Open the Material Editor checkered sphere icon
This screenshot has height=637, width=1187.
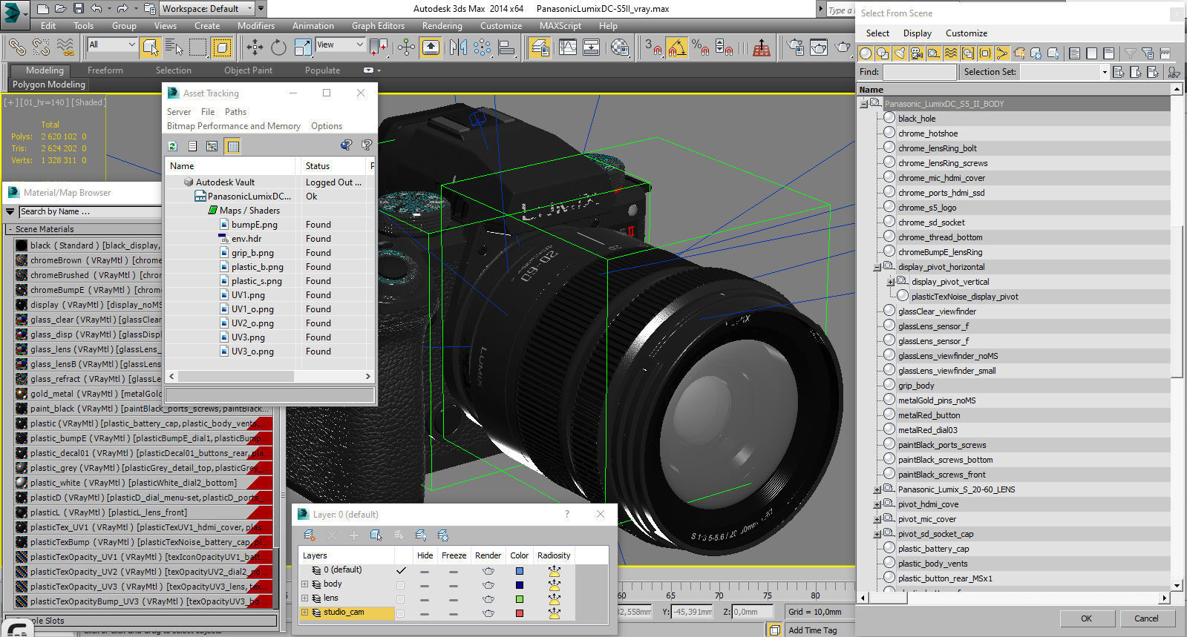(x=620, y=47)
